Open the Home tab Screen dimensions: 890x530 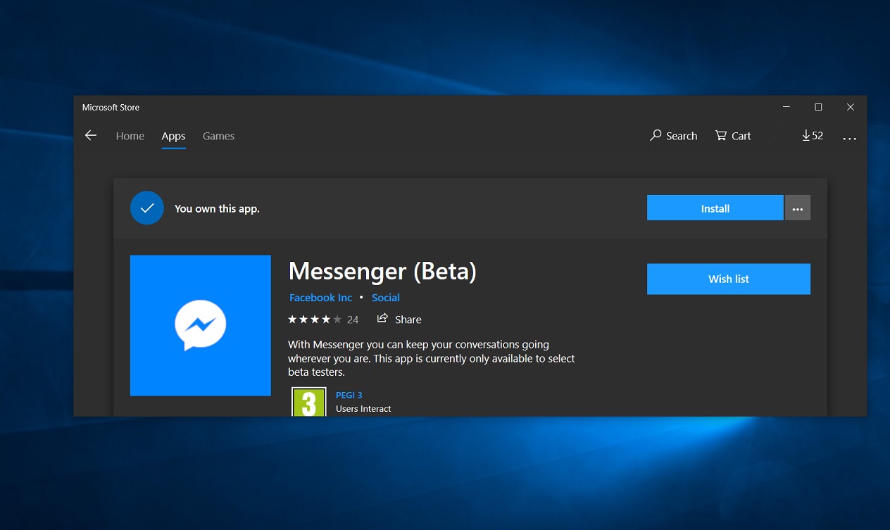(130, 136)
